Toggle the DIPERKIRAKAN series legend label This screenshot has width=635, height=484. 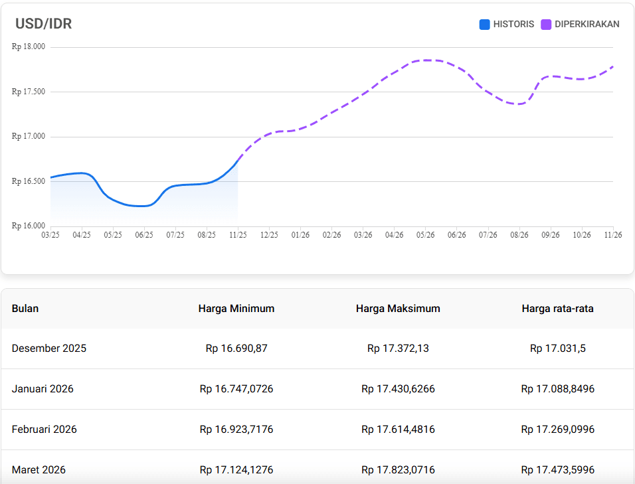pos(587,25)
